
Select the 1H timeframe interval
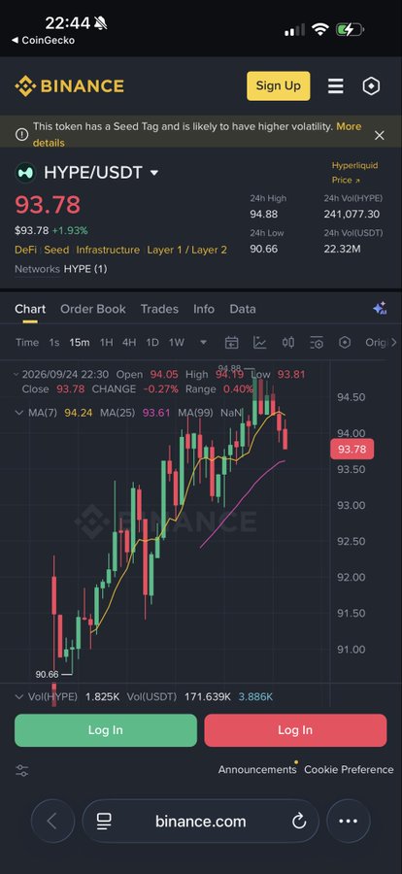tap(106, 342)
